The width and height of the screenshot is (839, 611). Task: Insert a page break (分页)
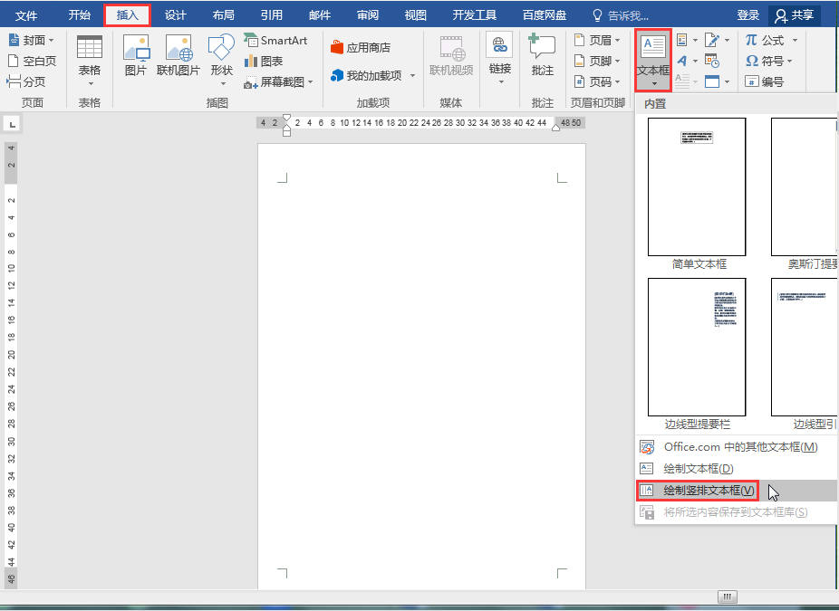click(x=26, y=81)
